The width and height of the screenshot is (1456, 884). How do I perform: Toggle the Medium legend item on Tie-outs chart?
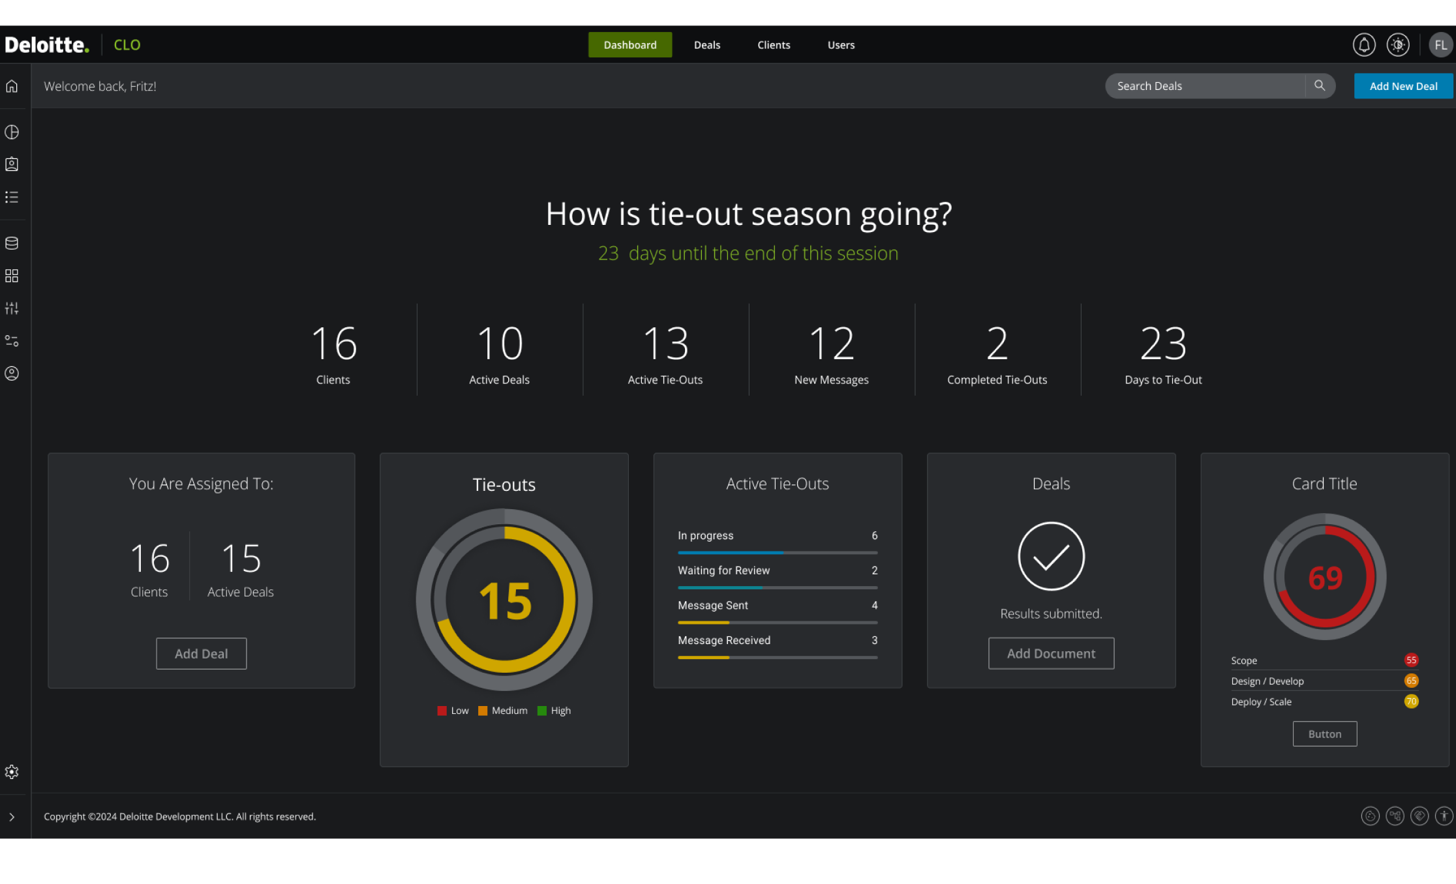[502, 711]
